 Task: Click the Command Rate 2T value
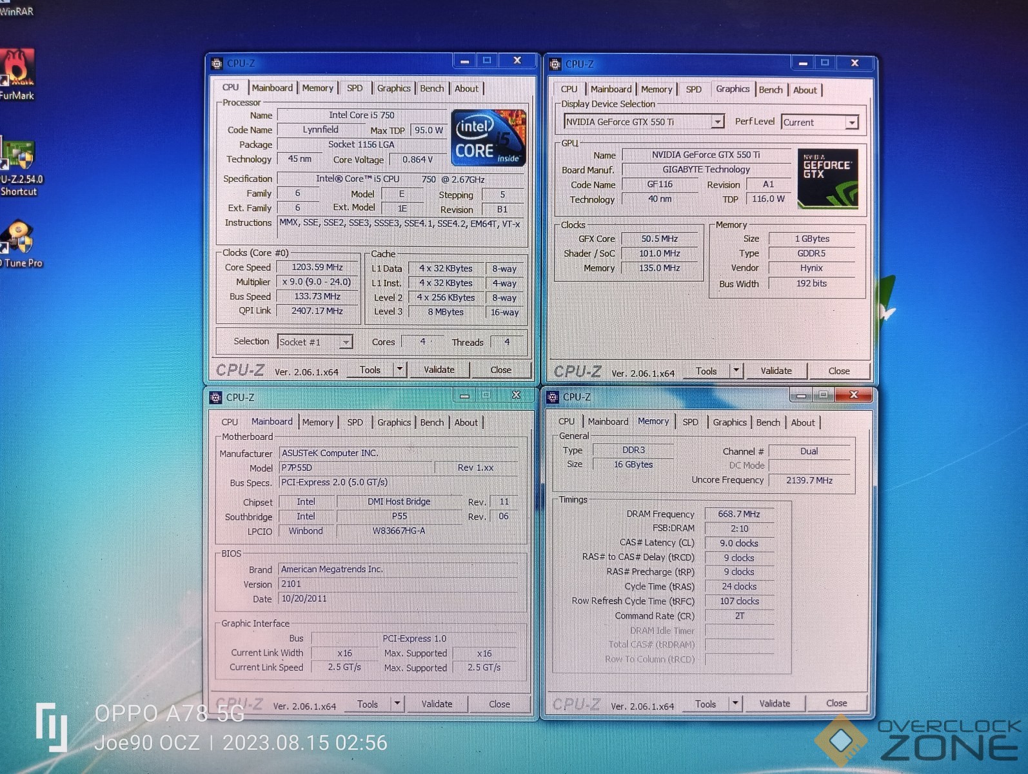739,616
